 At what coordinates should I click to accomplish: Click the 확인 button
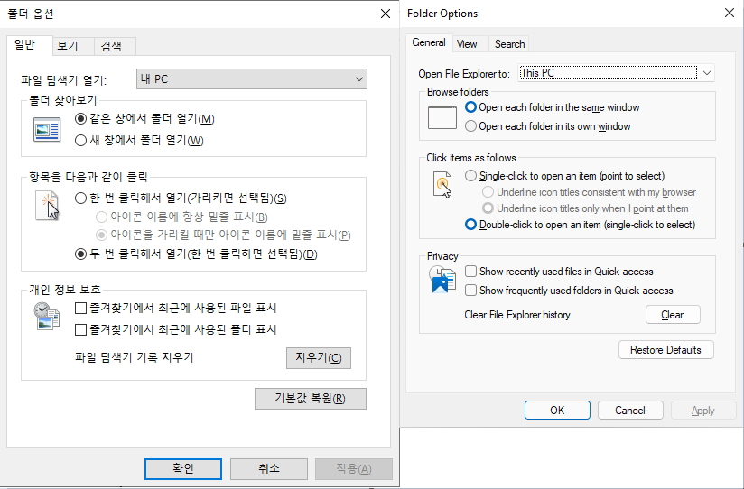pyautogui.click(x=183, y=469)
